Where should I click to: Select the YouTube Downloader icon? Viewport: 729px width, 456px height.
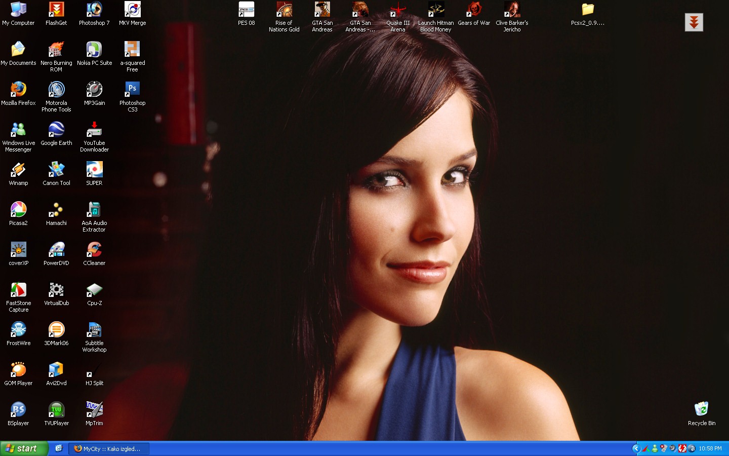(94, 137)
